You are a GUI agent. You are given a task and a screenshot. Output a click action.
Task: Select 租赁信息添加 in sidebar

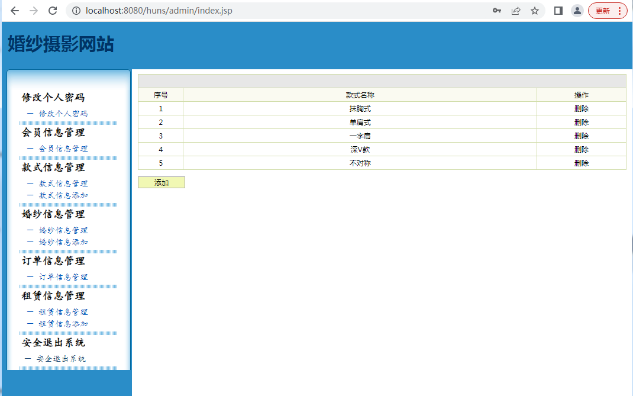(x=63, y=324)
